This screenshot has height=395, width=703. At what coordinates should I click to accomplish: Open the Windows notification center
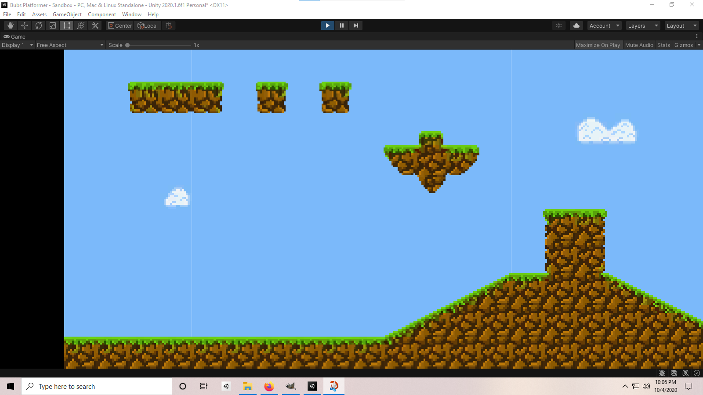tap(689, 386)
